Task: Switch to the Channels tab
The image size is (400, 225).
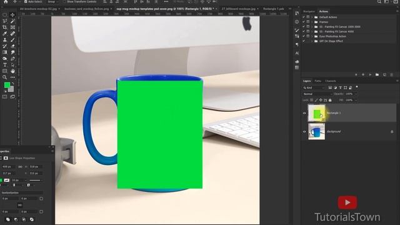Action: click(x=331, y=81)
